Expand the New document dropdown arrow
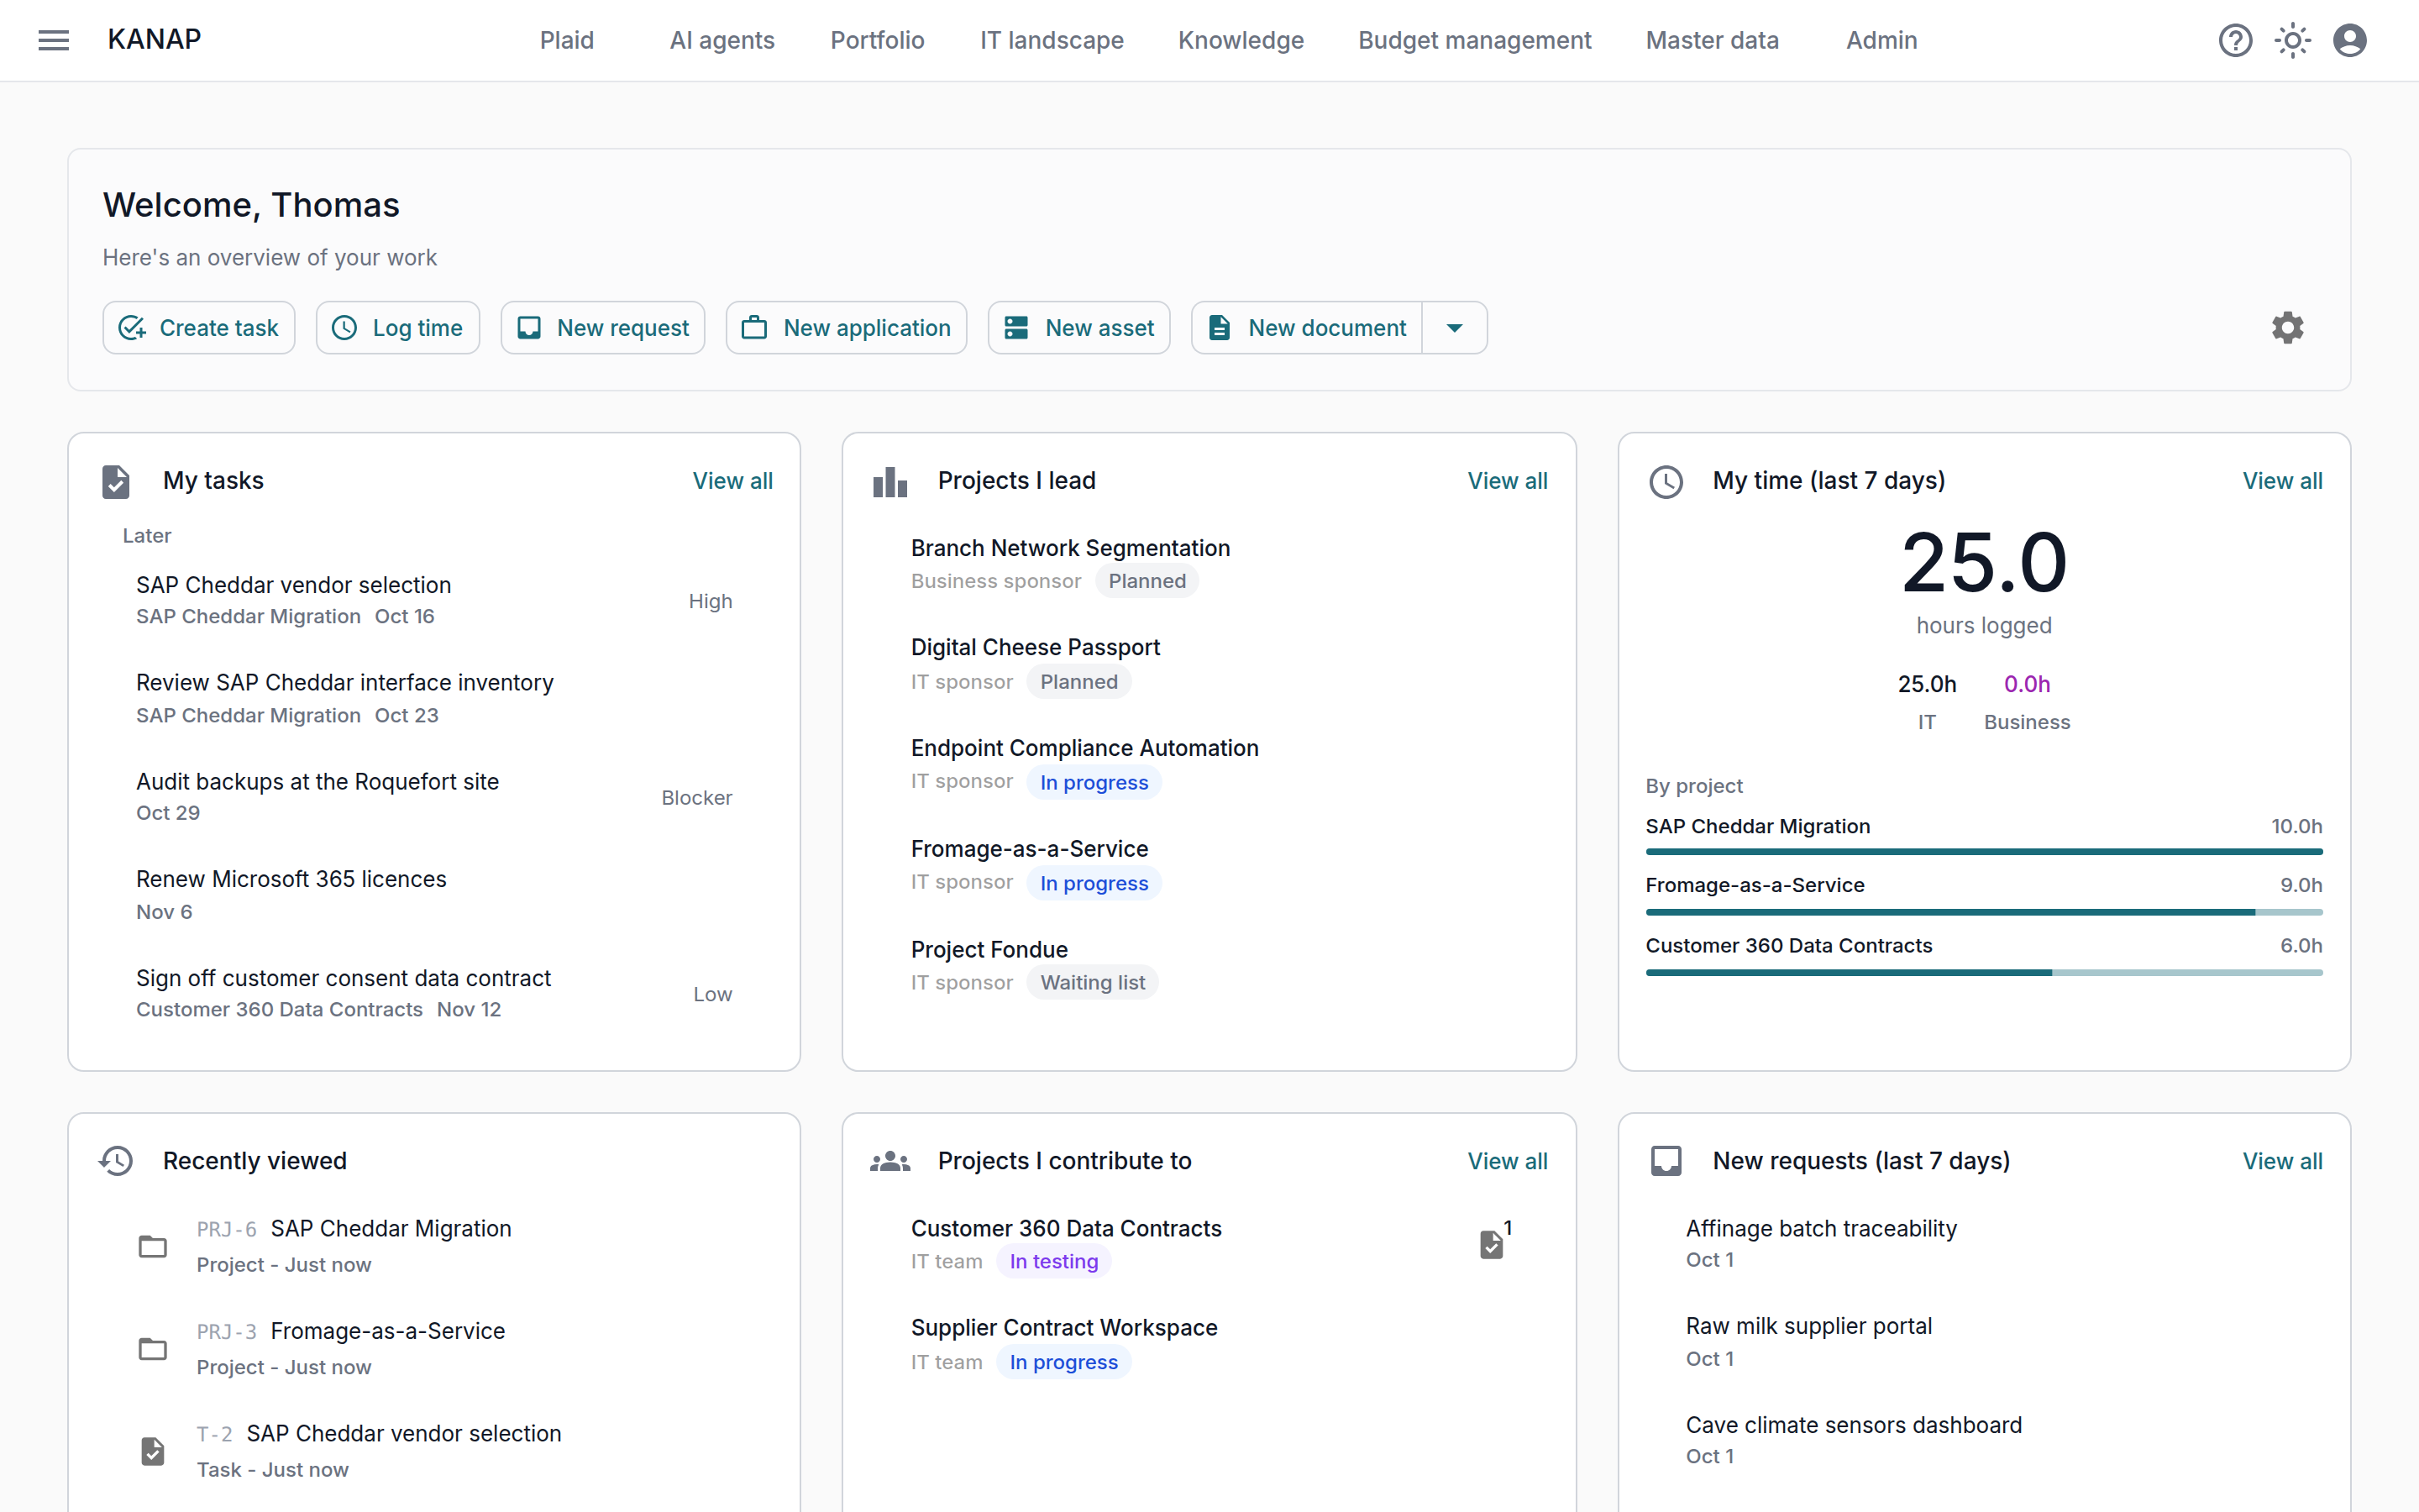Screen dimensions: 2419x1512 [x=1455, y=328]
